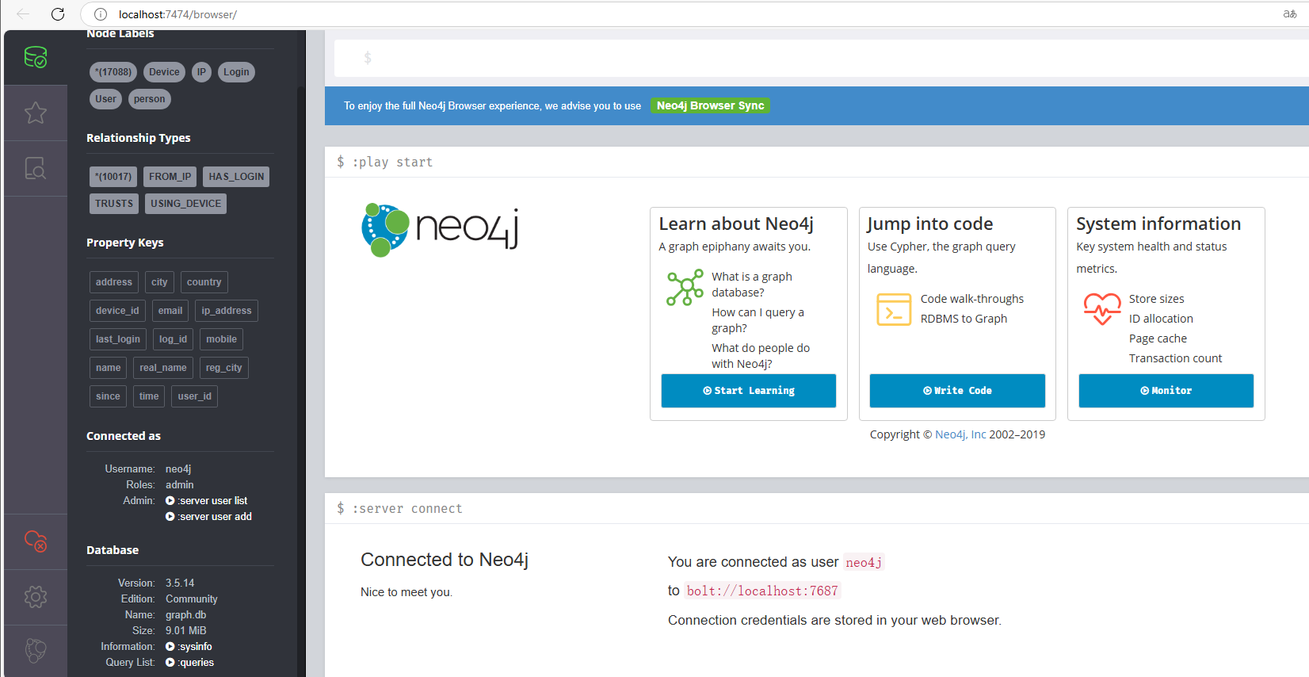The width and height of the screenshot is (1309, 677).
Task: Open the Documents search sidebar icon
Action: [36, 168]
